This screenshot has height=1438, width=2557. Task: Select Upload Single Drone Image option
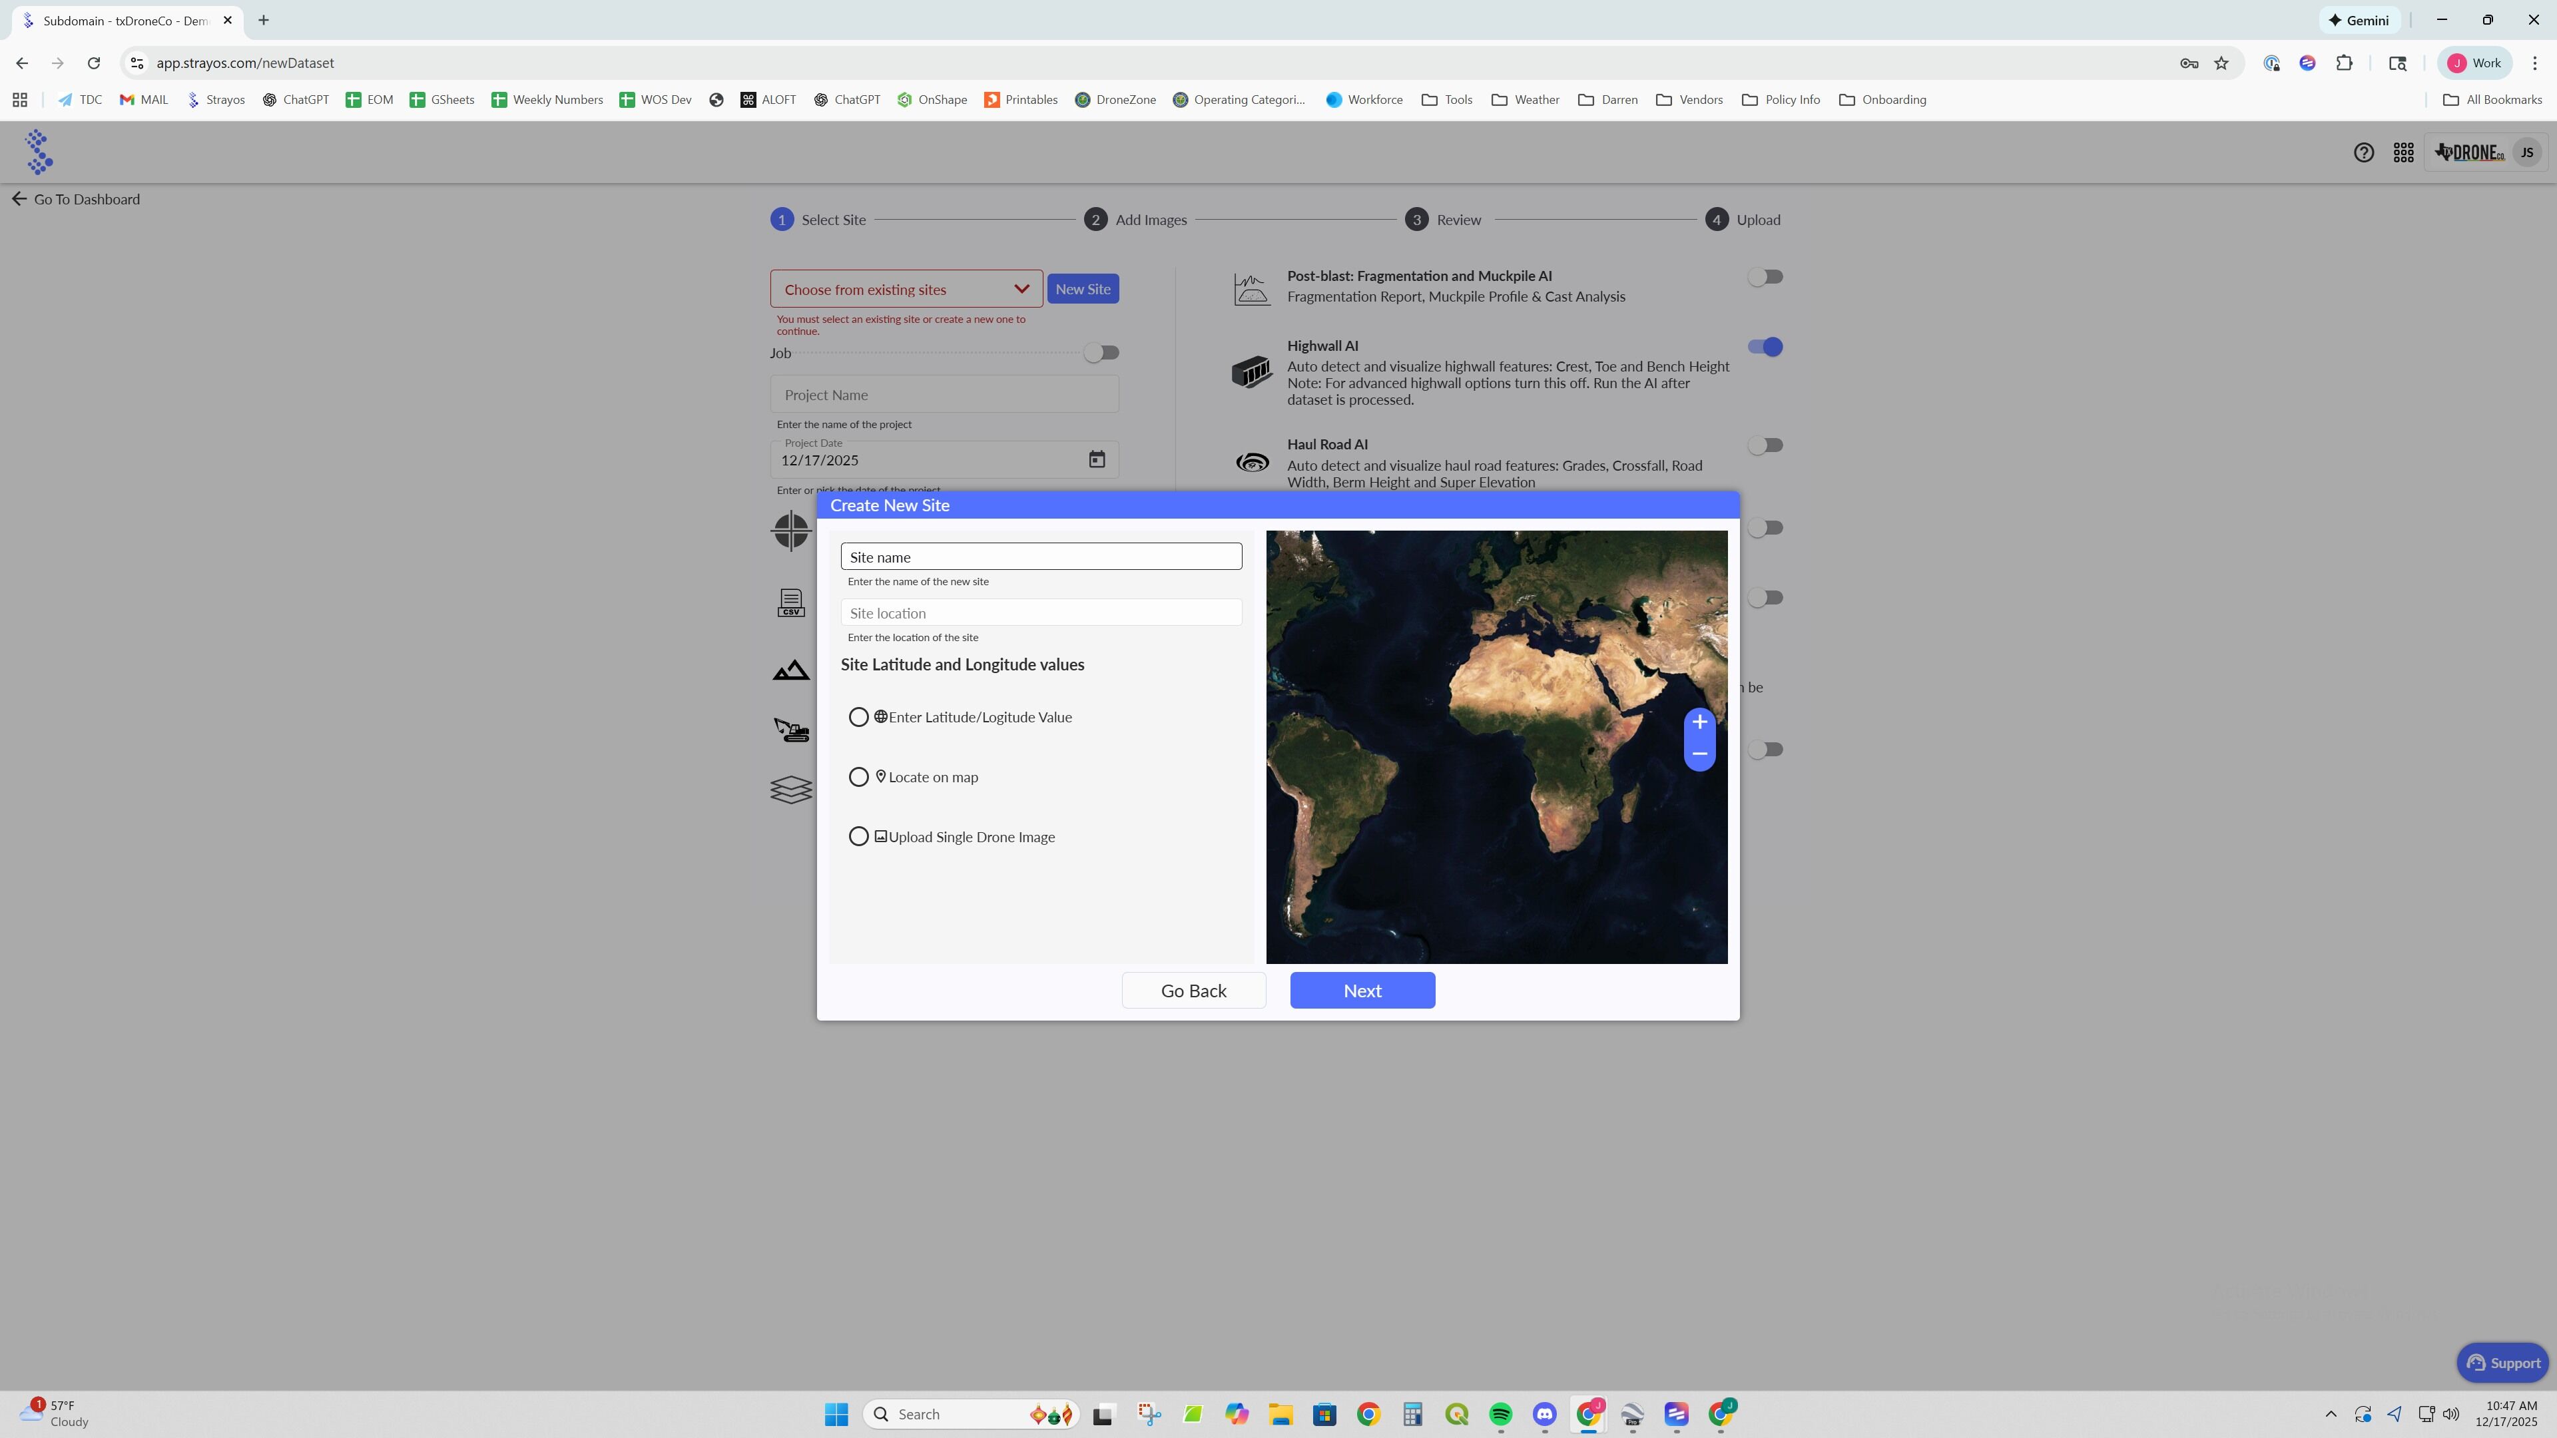pos(858,837)
